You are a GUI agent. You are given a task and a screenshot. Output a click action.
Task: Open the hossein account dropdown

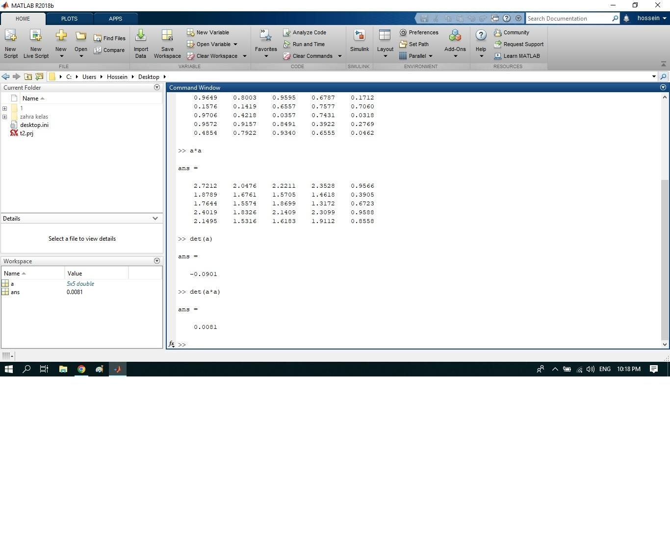[652, 18]
